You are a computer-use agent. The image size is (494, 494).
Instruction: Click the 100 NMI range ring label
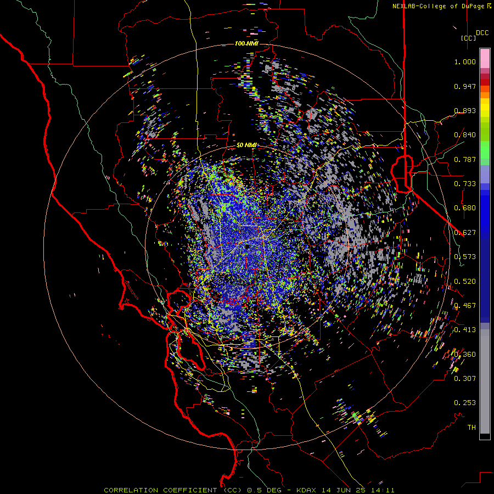[x=246, y=43]
